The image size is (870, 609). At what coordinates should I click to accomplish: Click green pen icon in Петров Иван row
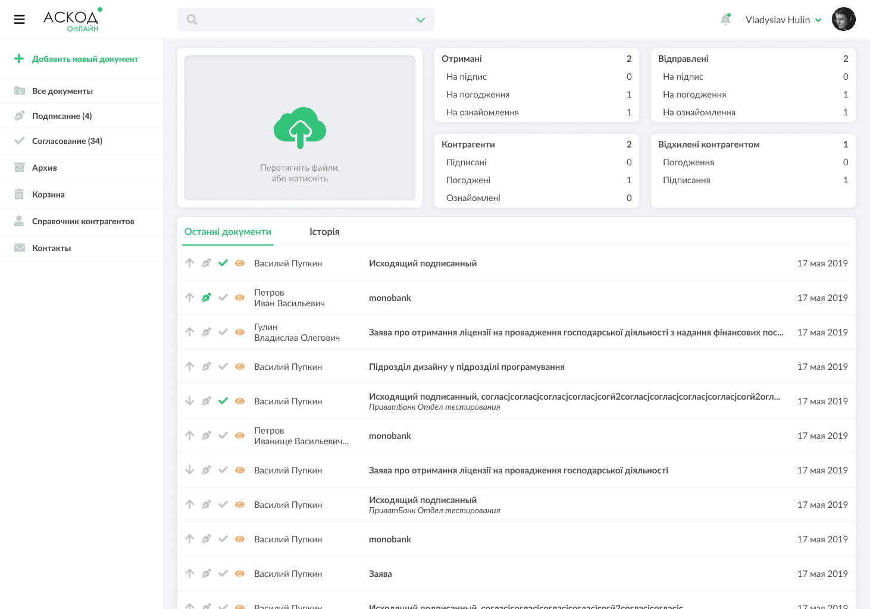206,297
